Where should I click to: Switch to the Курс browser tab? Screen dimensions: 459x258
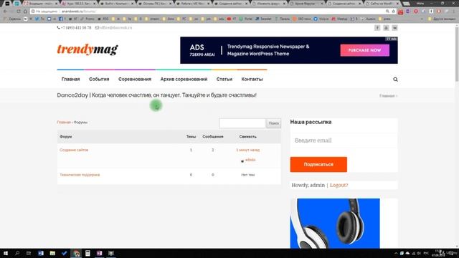78,4
